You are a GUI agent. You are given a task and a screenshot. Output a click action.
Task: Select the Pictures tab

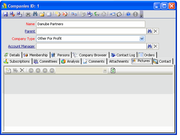coord(141,61)
